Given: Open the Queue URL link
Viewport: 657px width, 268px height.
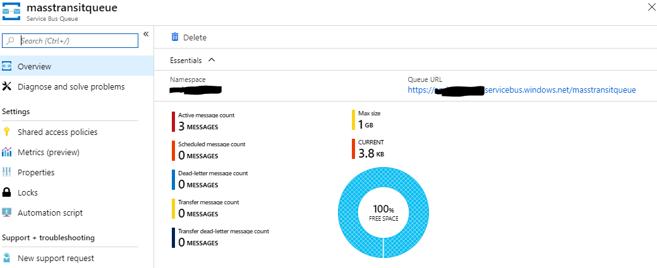Looking at the screenshot, I should [522, 90].
